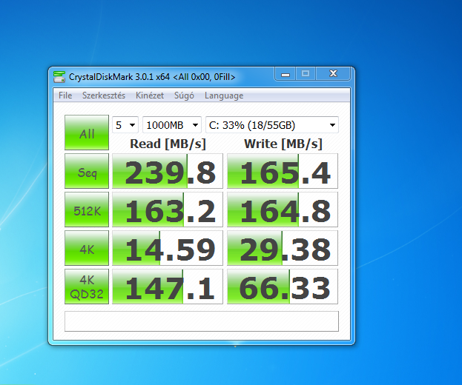
Task: Start the Seq benchmark test
Action: coord(87,171)
